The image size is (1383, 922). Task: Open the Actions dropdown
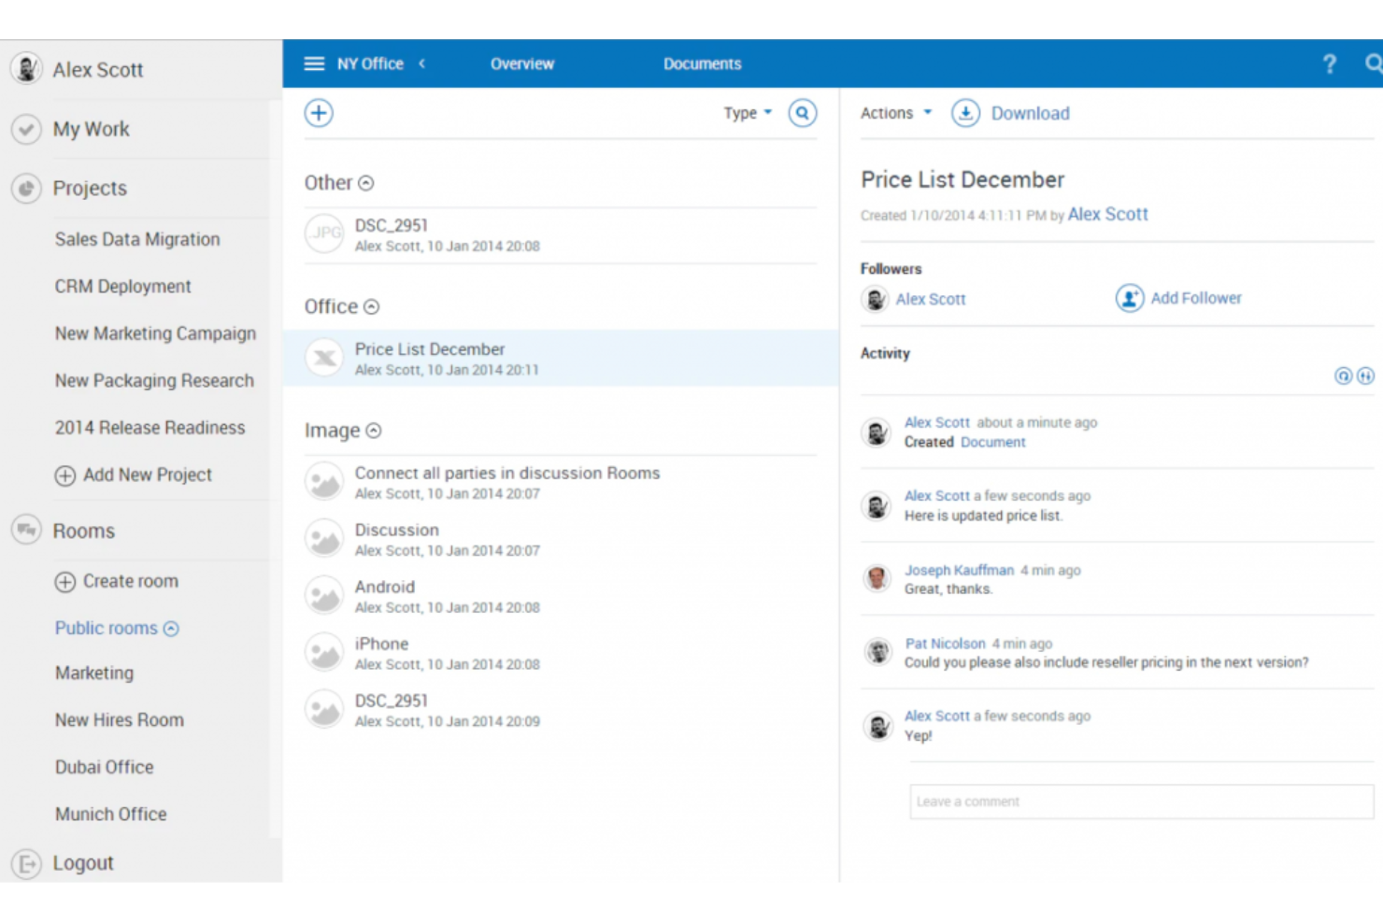point(894,113)
